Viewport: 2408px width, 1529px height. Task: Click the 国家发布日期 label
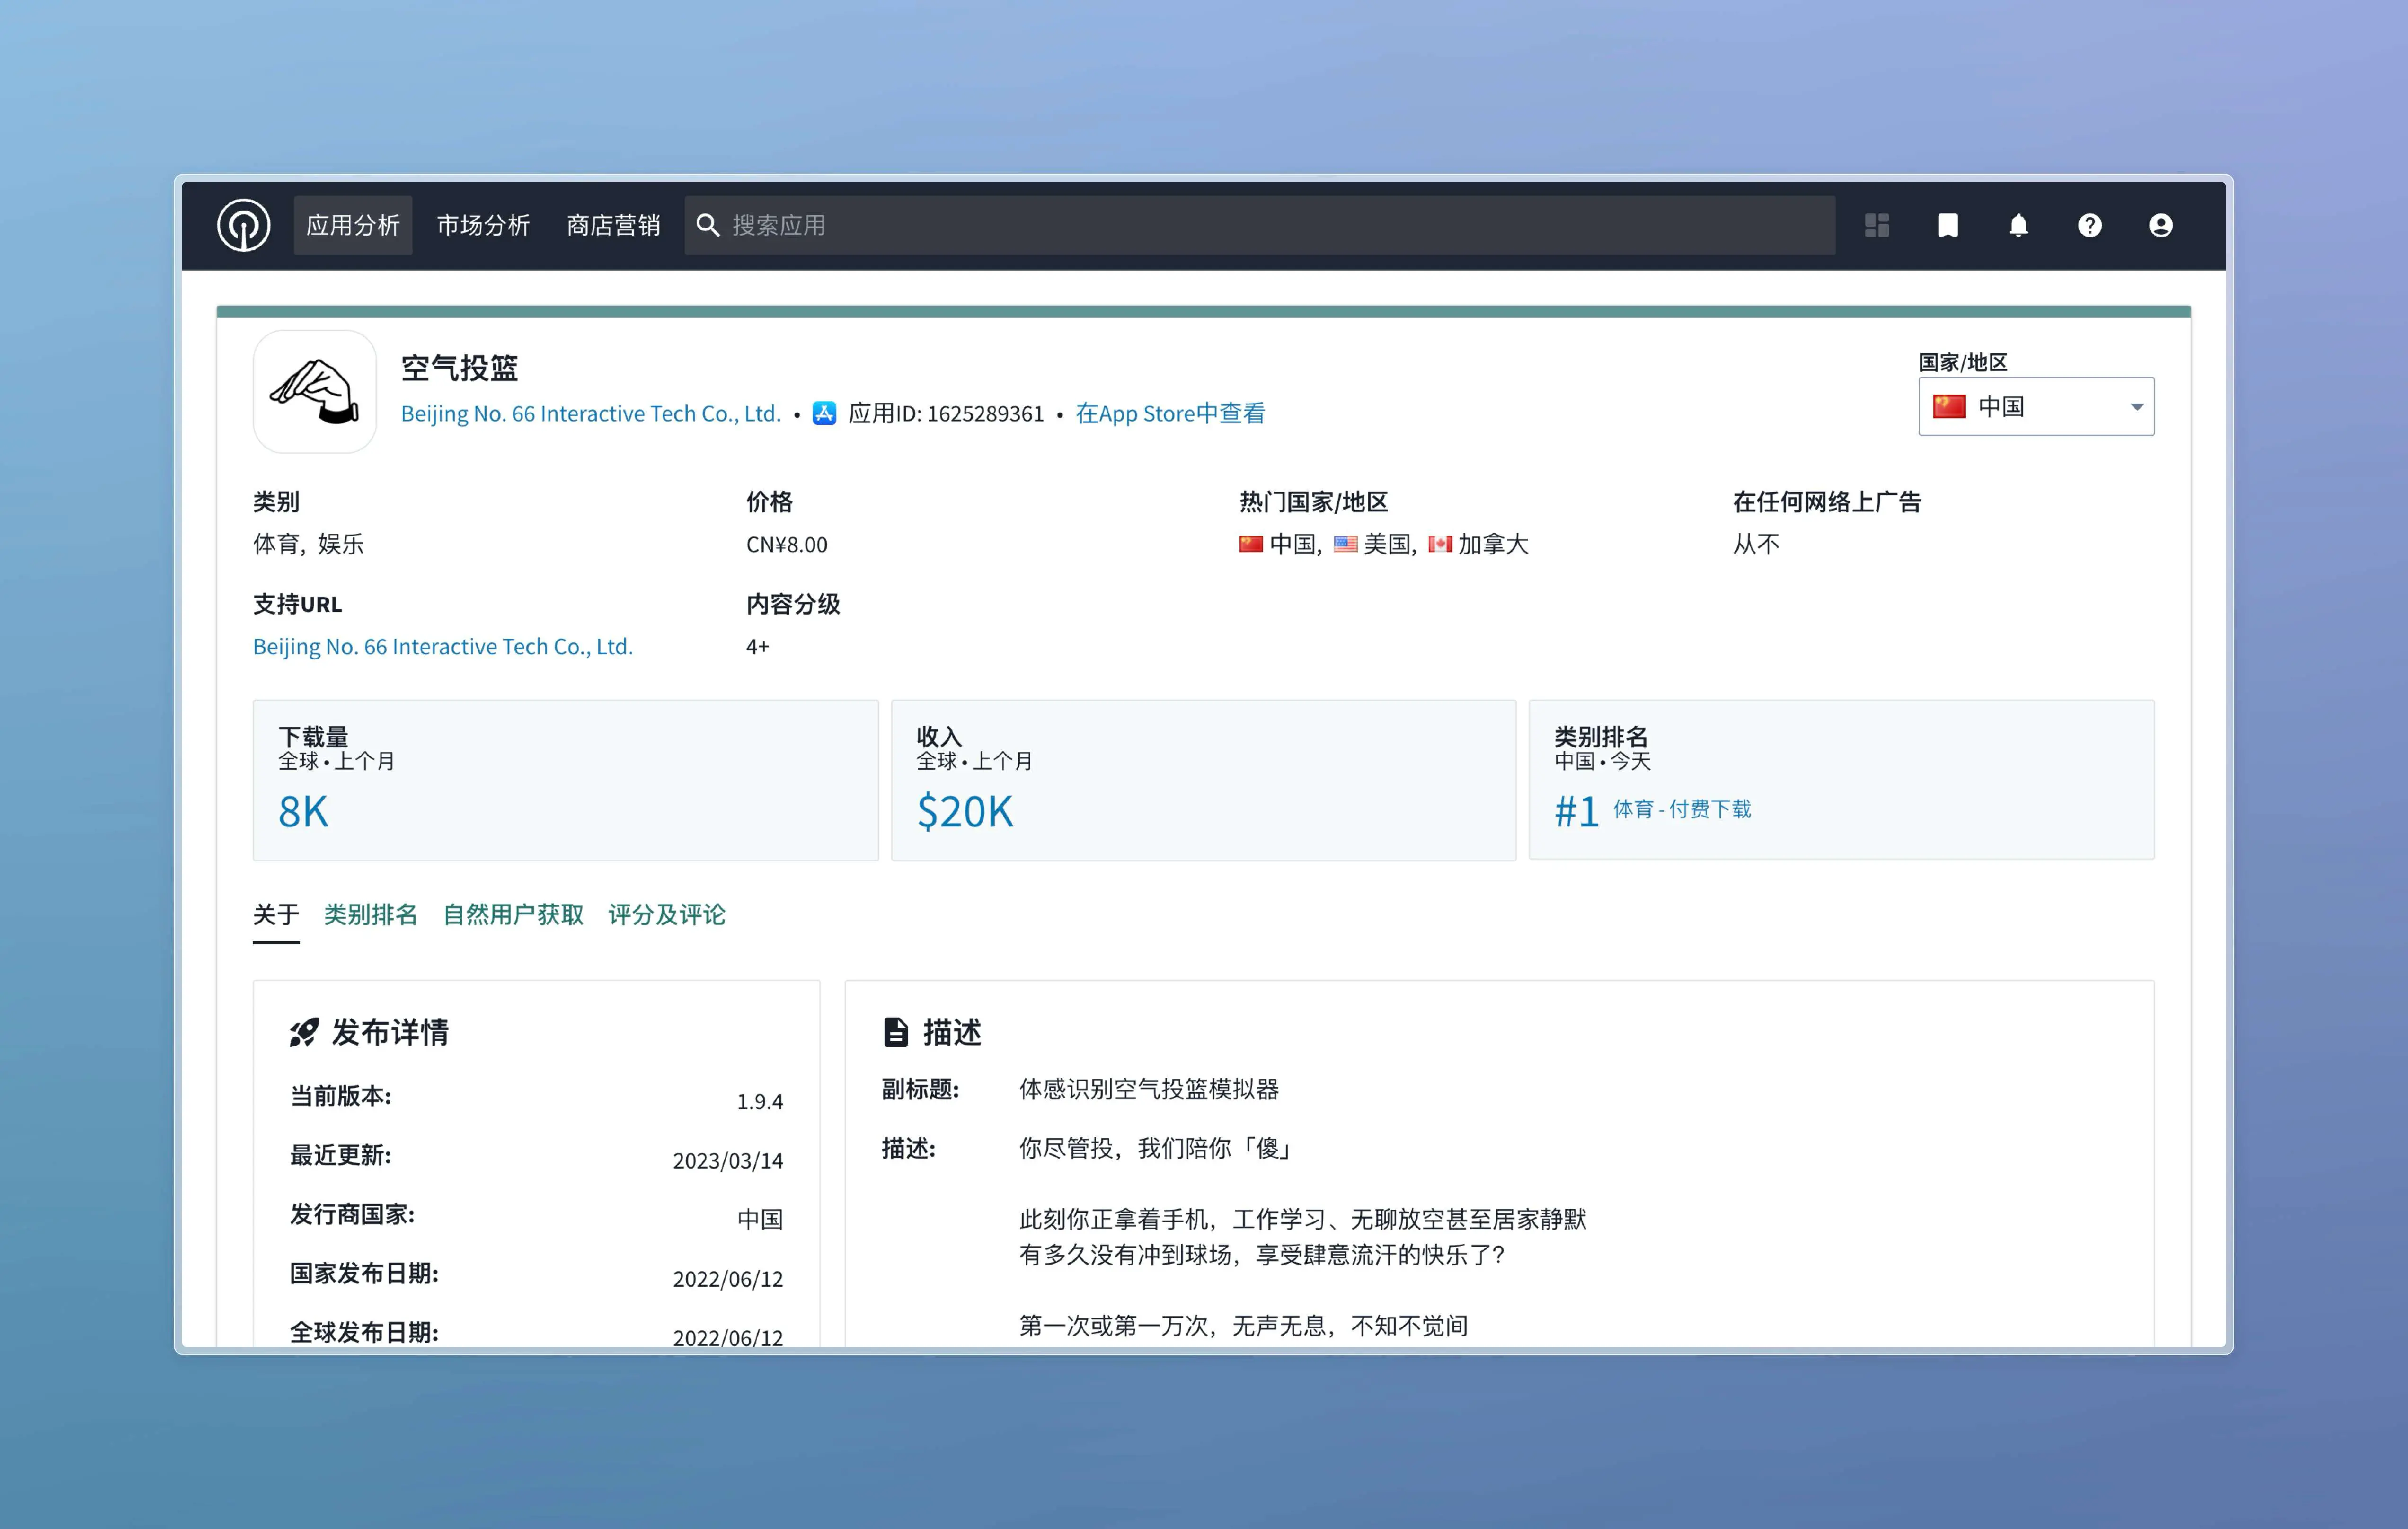[x=364, y=1273]
